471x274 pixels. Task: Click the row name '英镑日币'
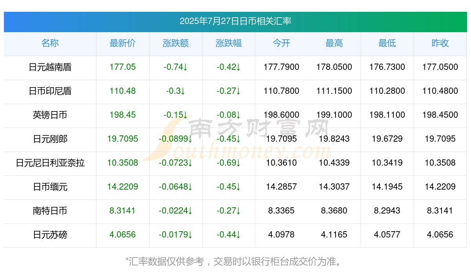click(x=50, y=115)
